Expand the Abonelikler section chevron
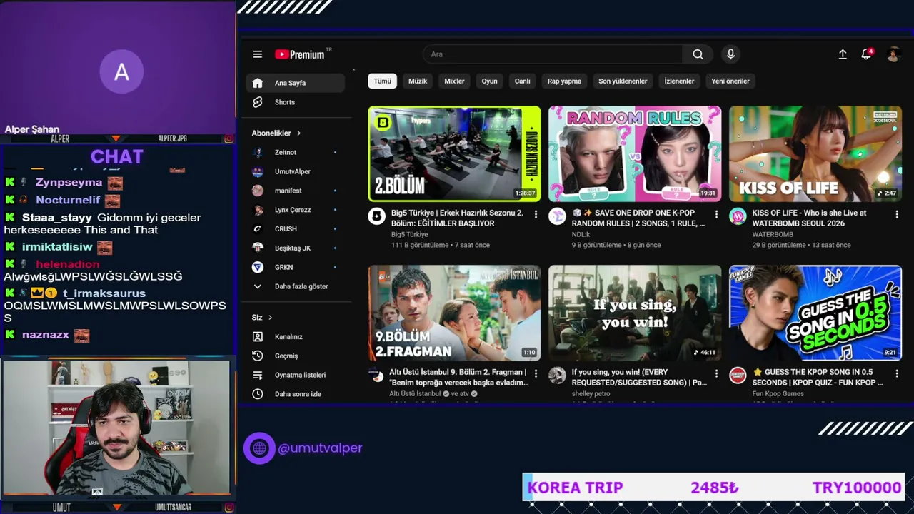 pyautogui.click(x=298, y=133)
